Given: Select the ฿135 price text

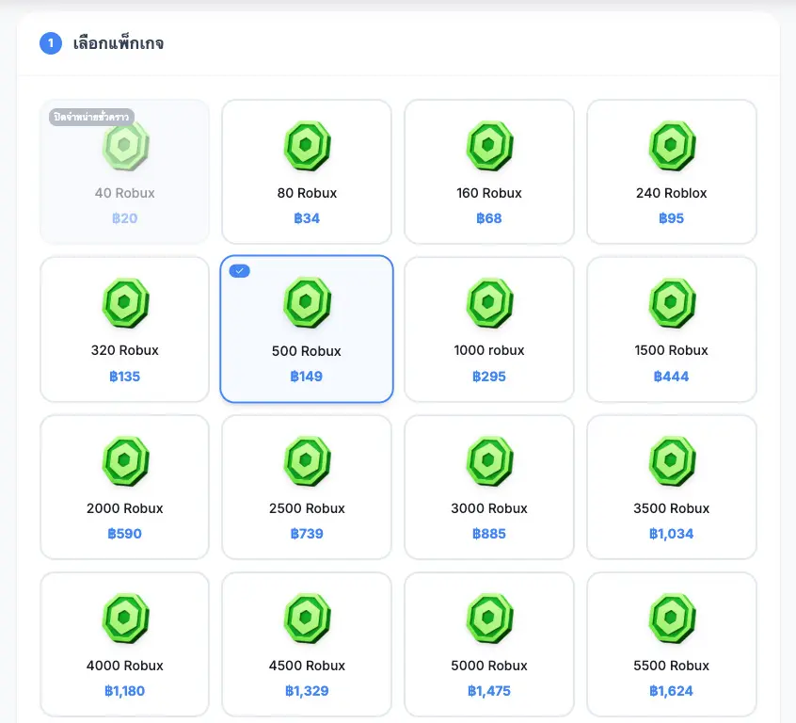Looking at the screenshot, I should tap(125, 377).
